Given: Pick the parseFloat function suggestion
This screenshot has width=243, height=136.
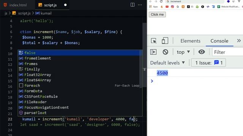Looking at the screenshot, I should (79, 113).
